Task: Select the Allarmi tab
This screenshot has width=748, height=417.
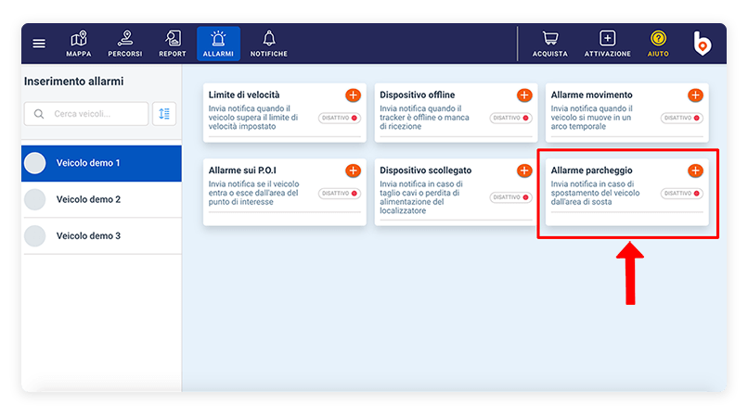Action: pyautogui.click(x=218, y=43)
